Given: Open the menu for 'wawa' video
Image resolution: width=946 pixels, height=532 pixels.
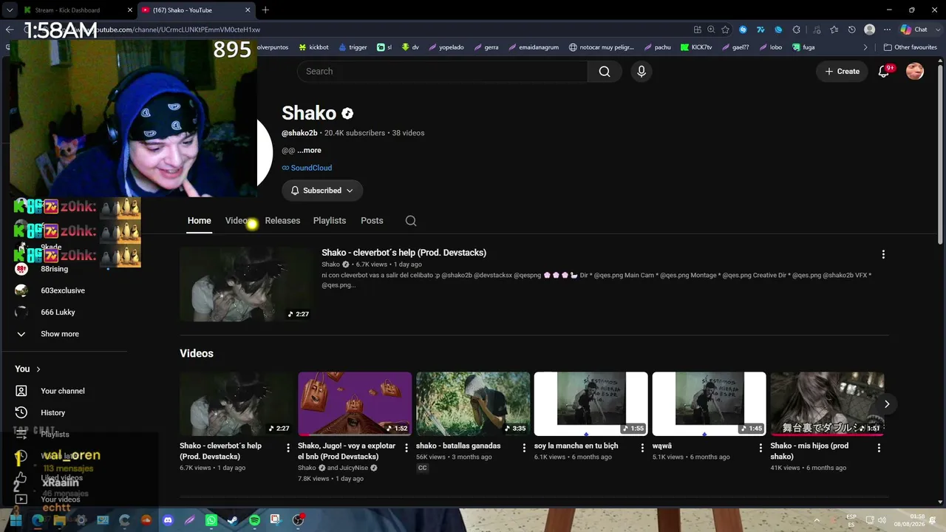Looking at the screenshot, I should coord(761,448).
